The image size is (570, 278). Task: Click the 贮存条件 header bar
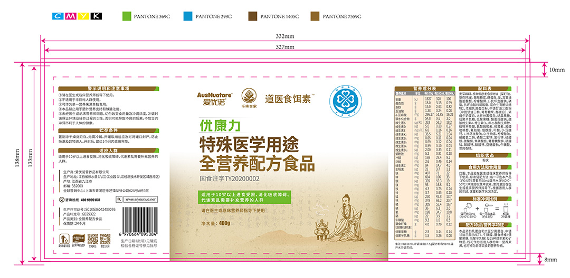pos(109,130)
